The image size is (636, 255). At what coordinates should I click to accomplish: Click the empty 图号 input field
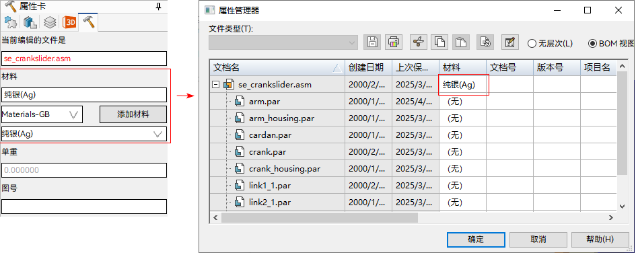click(84, 207)
